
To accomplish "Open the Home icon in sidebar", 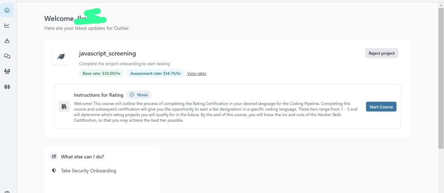I will click(7, 10).
